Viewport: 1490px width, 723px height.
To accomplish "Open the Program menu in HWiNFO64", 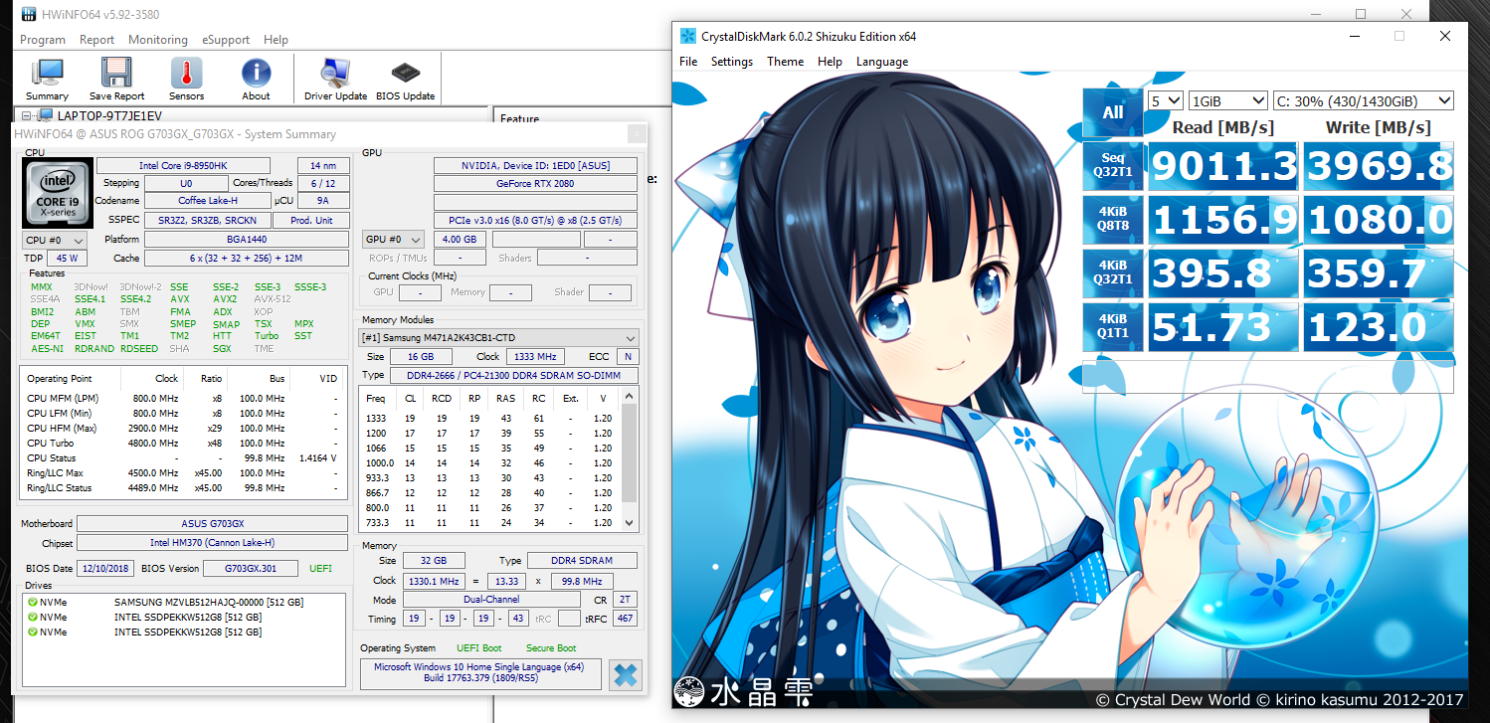I will (43, 40).
